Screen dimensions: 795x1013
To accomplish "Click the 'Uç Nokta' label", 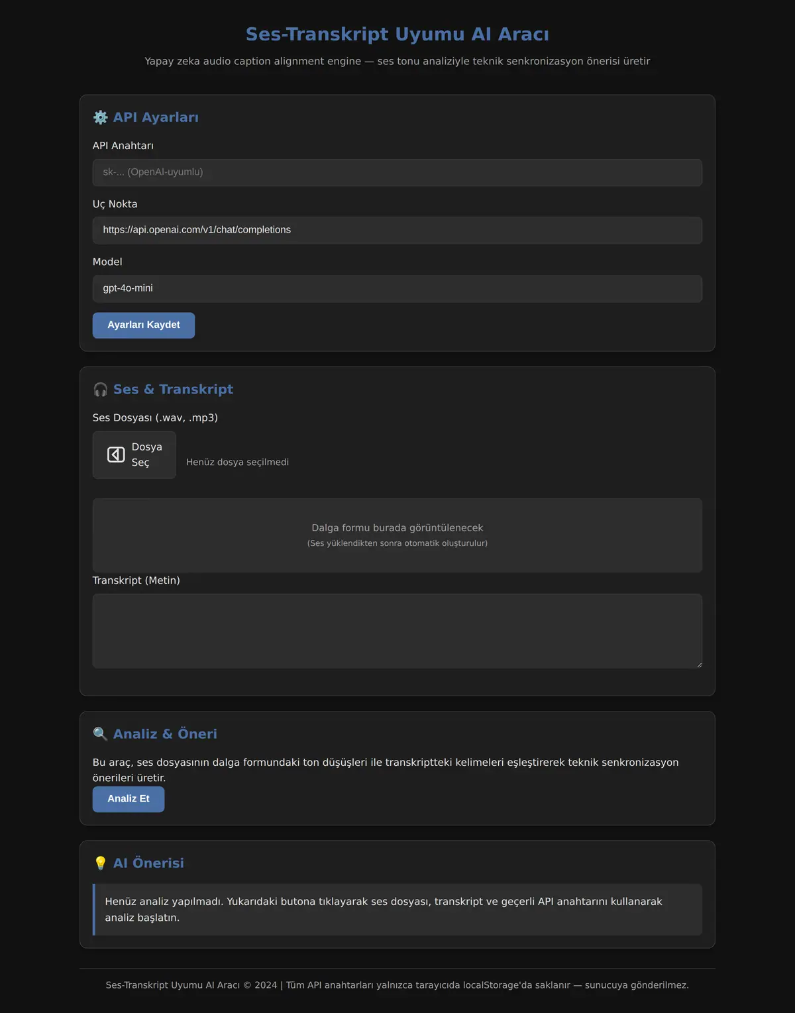I will pos(115,204).
